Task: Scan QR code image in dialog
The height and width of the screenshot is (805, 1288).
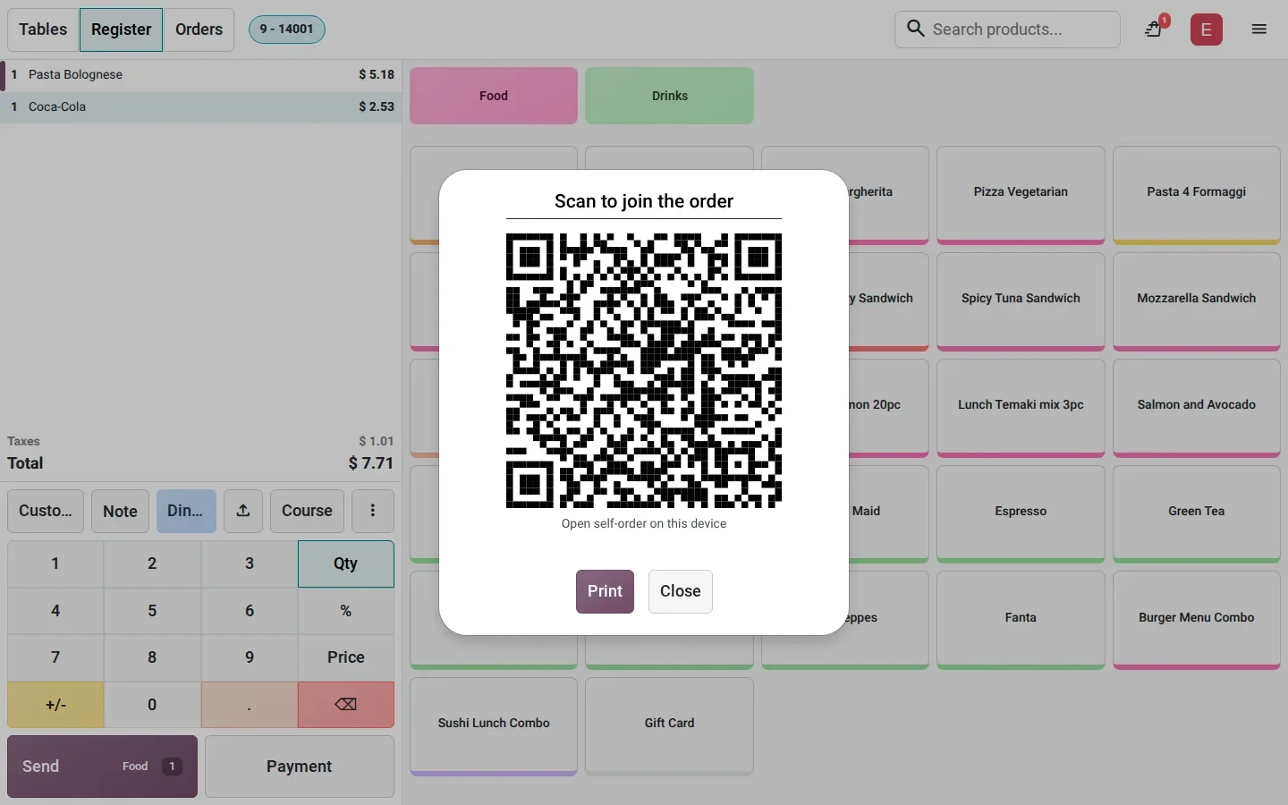Action: 644,371
